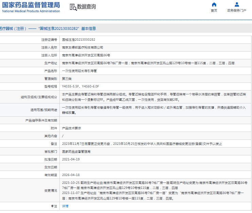The image size is (252, 213).
Task: Click the 管理类别 row label
Action: 51,79
